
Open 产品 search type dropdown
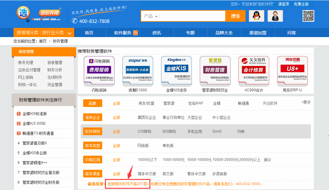151,16
